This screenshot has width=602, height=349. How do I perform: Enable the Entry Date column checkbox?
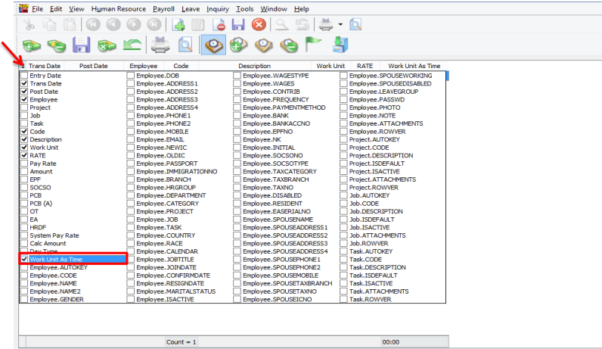pyautogui.click(x=24, y=76)
